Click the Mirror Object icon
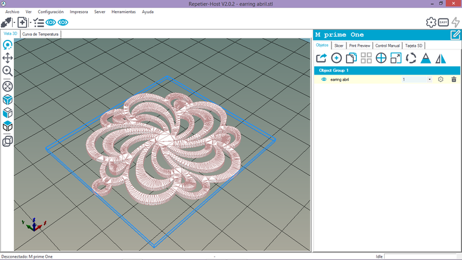Image resolution: width=462 pixels, height=260 pixels. point(441,58)
